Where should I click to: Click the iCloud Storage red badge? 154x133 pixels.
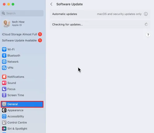(x=40, y=34)
